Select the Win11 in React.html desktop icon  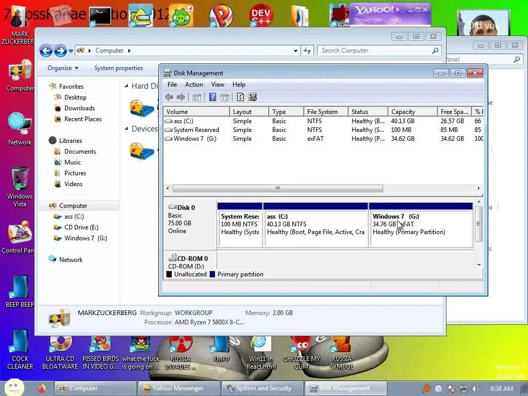261,353
